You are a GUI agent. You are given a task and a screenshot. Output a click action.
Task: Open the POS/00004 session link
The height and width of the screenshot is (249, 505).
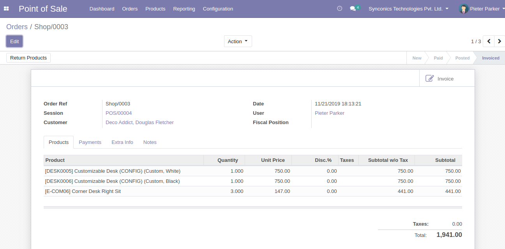pyautogui.click(x=119, y=113)
